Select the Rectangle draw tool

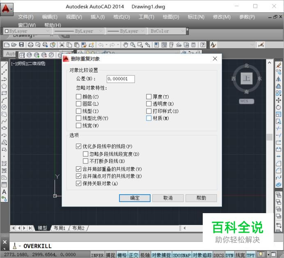4,93
